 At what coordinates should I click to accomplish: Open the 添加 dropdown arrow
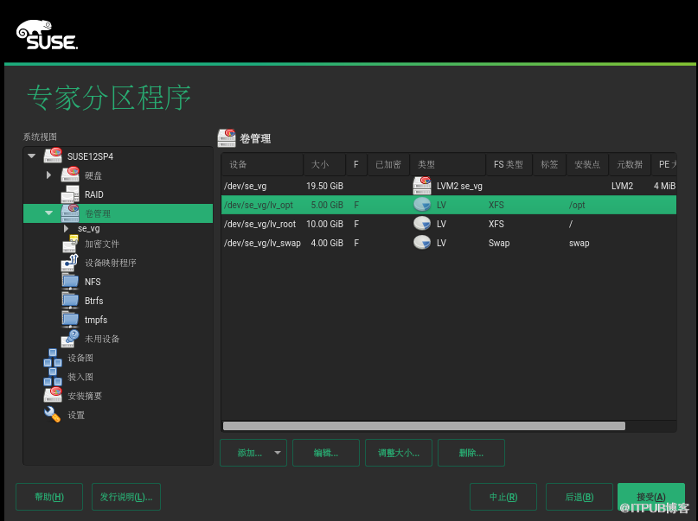(x=278, y=453)
